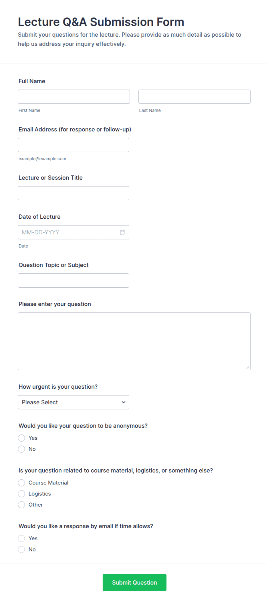Click the Submit Question button
266x605 pixels.
click(x=134, y=582)
